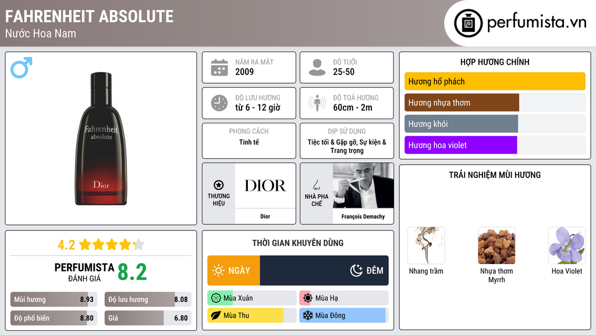Viewport: 596px width, 335px height.
Task: Click the Mùa Xuân season bar
Action: point(251,298)
